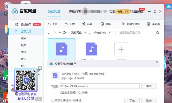Screen dimensions: 172x103
Task: Close the QR code advertisement
Action: 40,68
